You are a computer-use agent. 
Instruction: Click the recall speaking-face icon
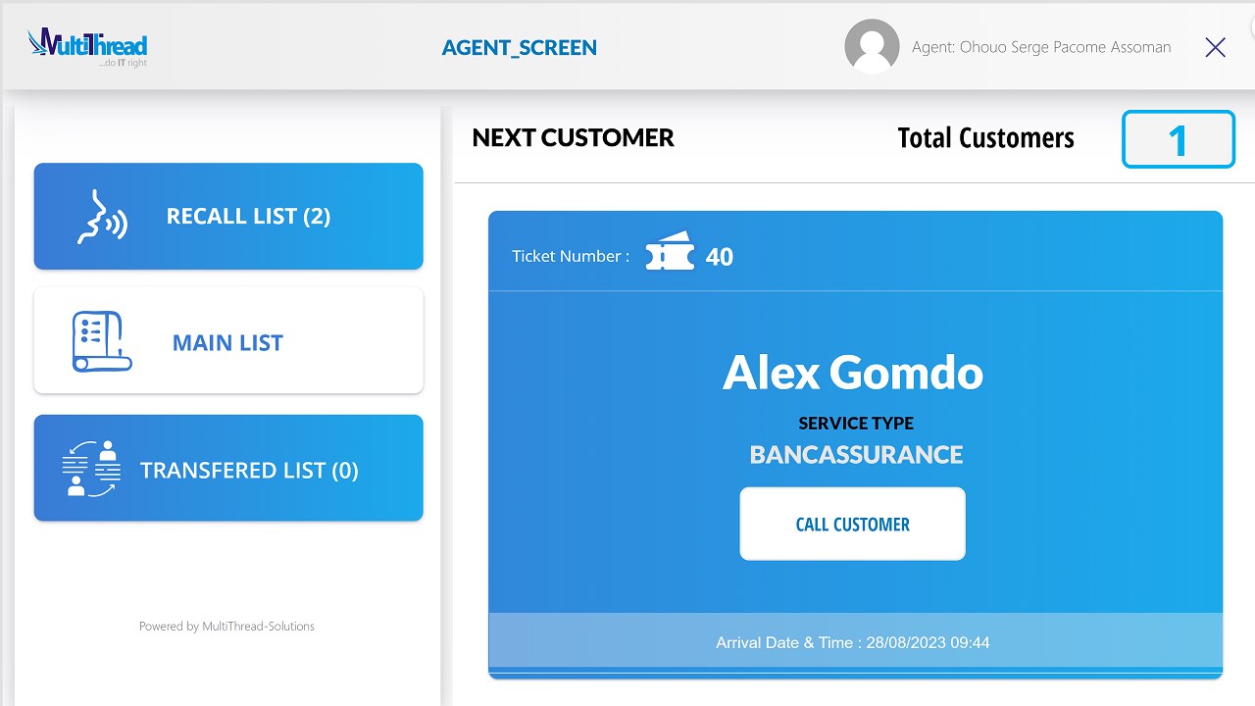[102, 217]
